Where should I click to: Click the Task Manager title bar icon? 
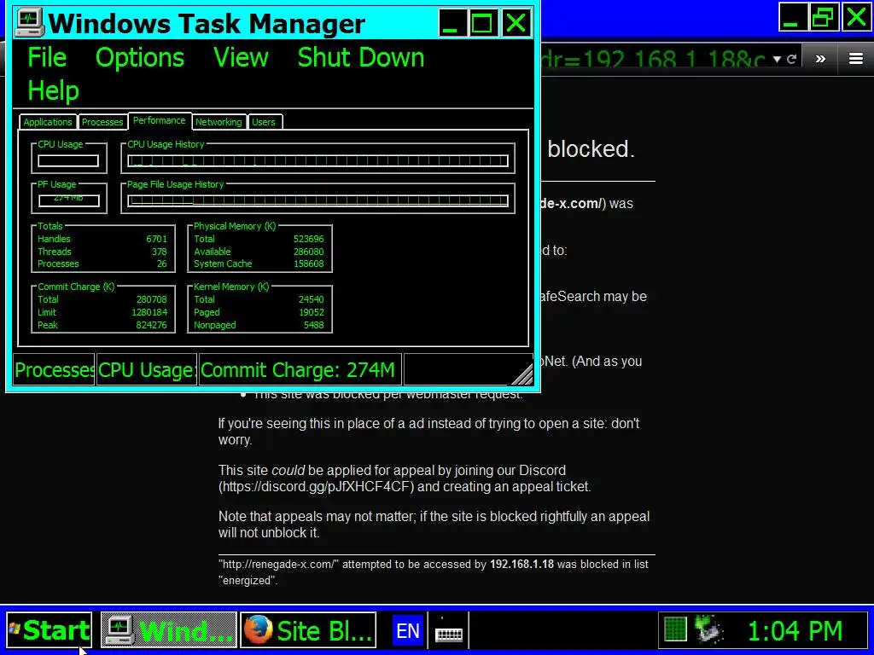(30, 23)
